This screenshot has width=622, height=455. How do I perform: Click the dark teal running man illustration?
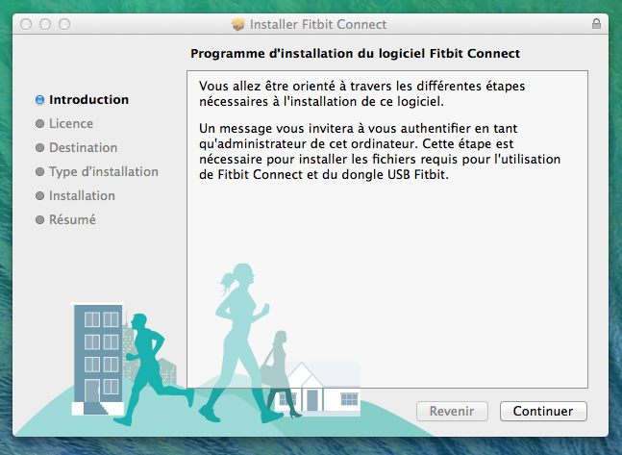pyautogui.click(x=154, y=369)
